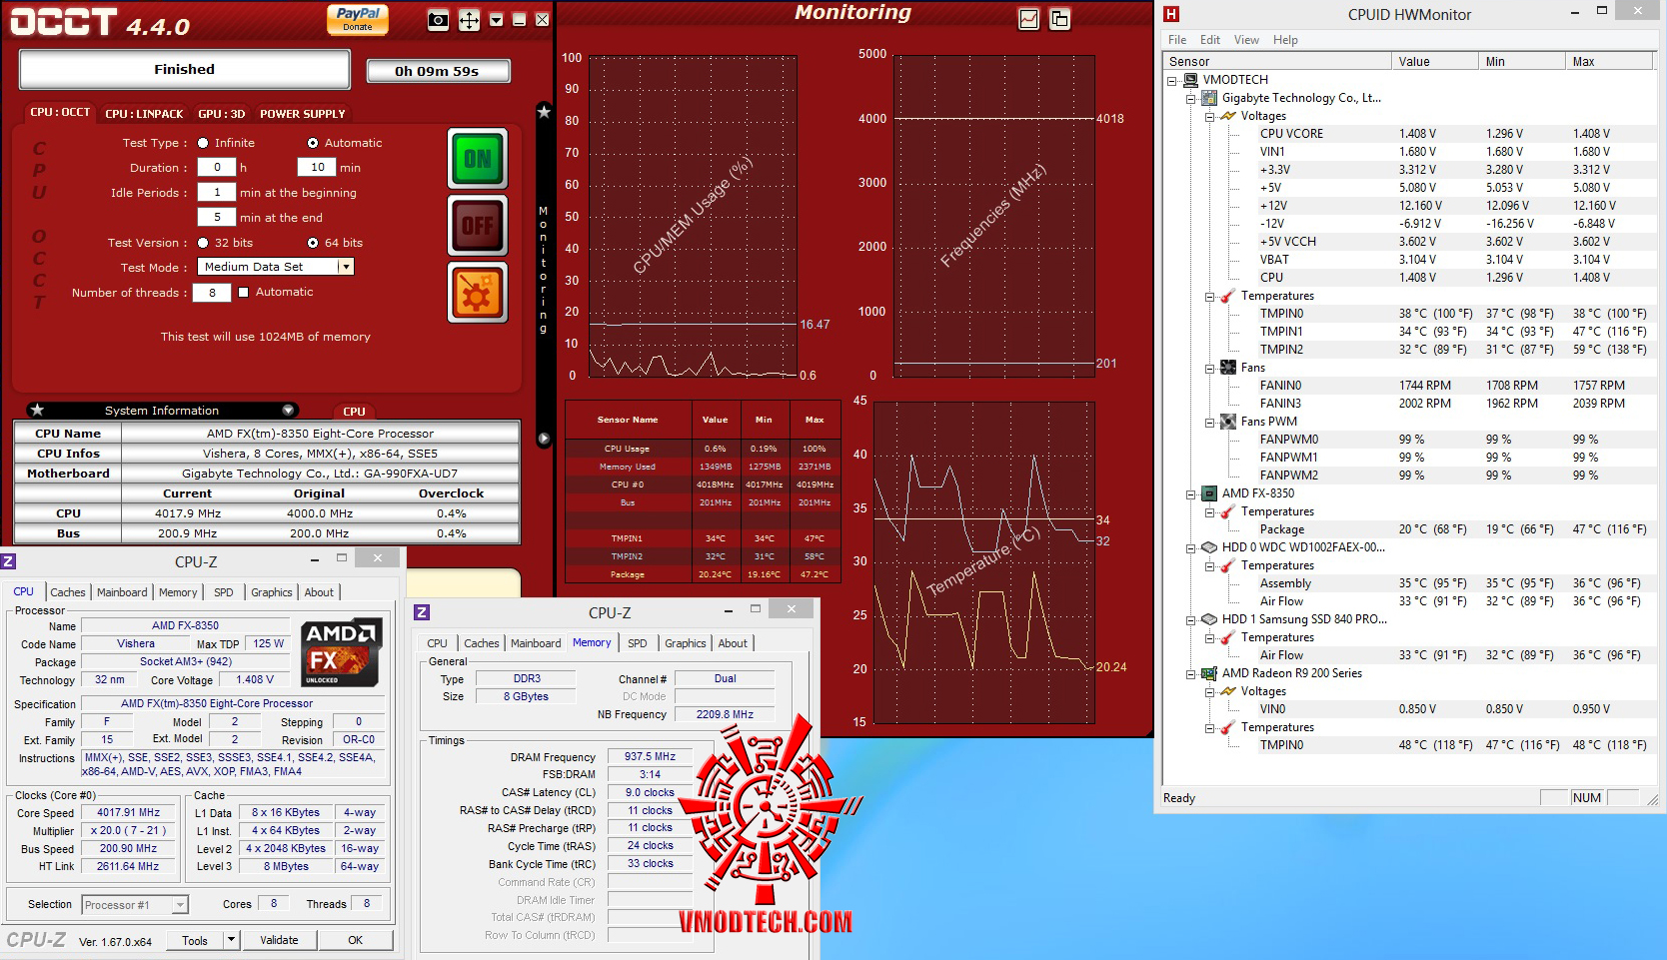Click the AMD FX Unlocked logo

pos(341,653)
